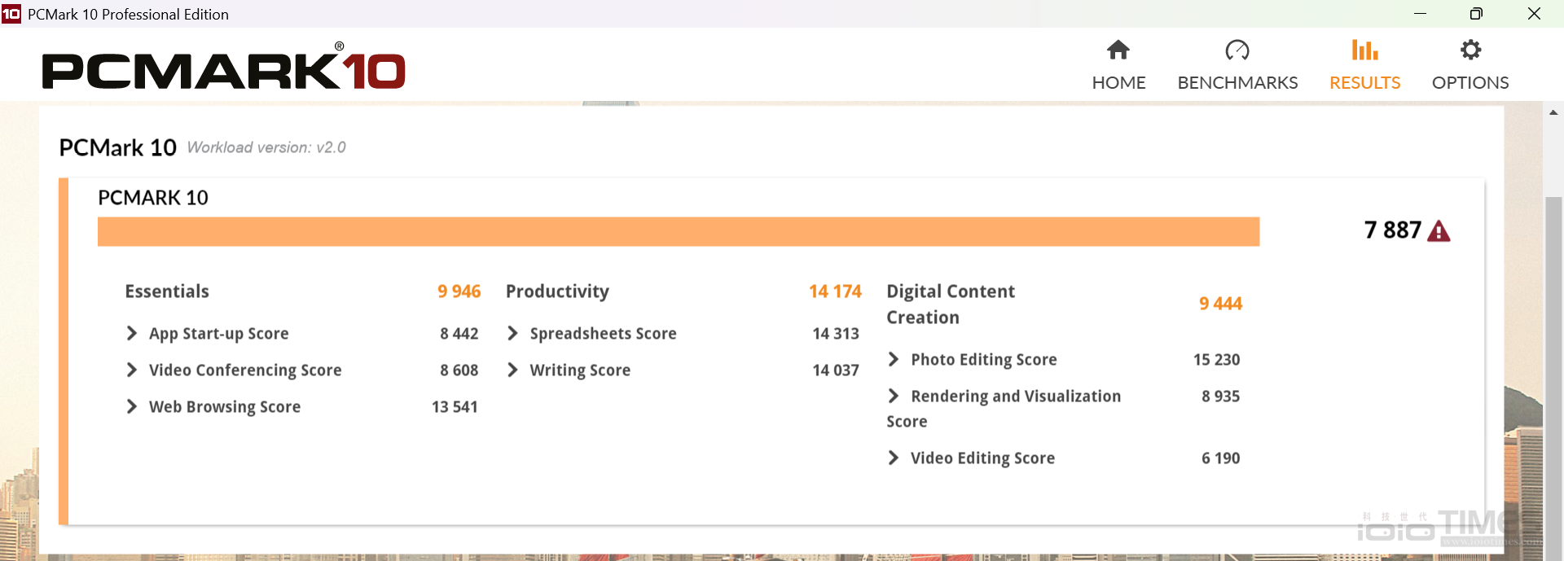Restore down the PCMark 10 window
This screenshot has height=561, width=1564.
(x=1476, y=14)
